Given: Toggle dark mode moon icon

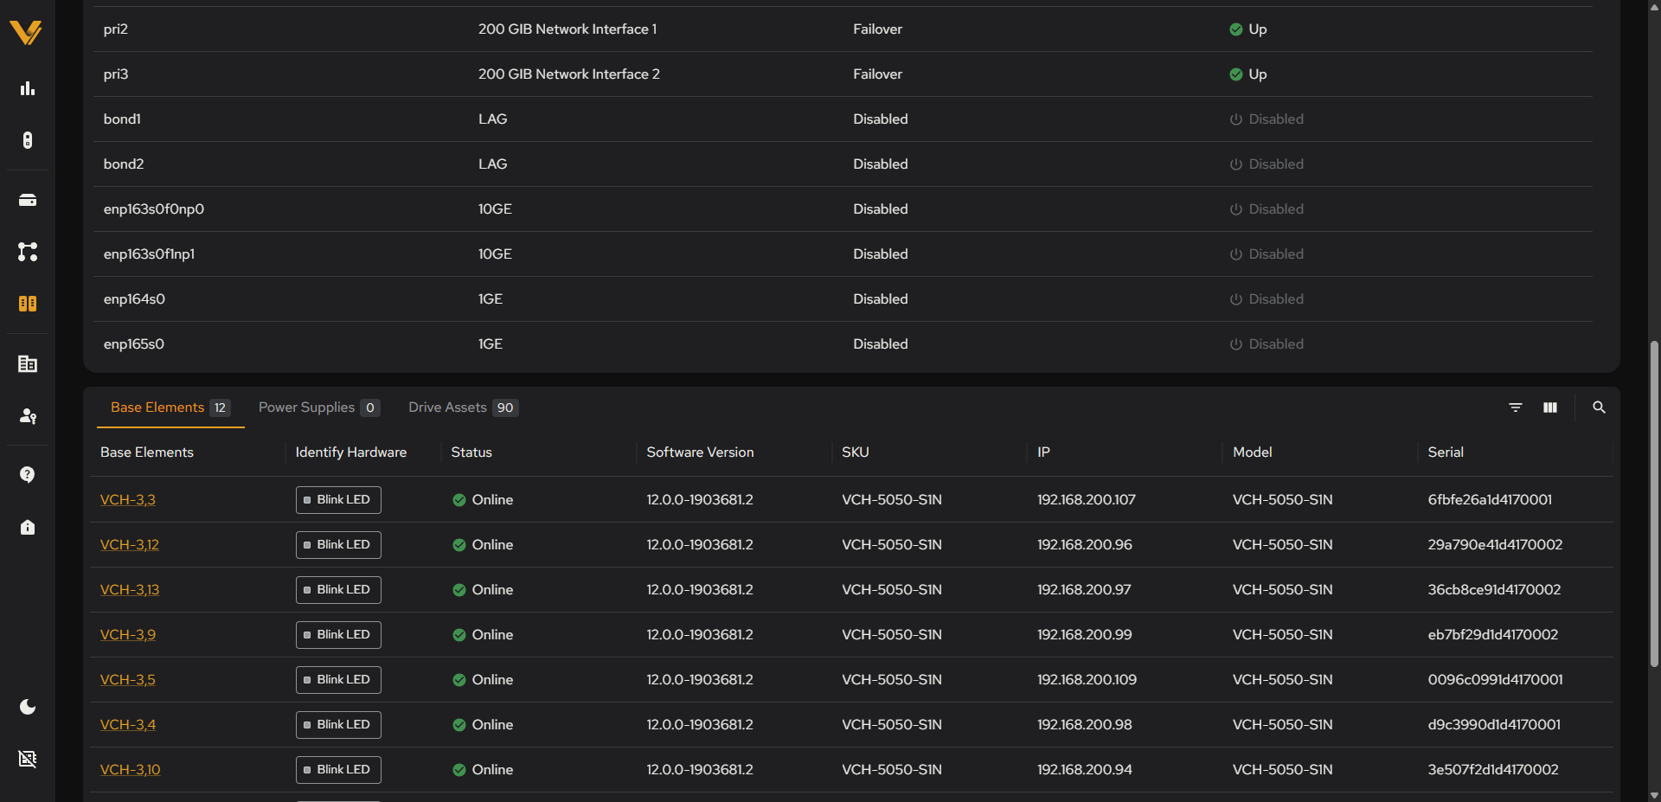Looking at the screenshot, I should [28, 707].
